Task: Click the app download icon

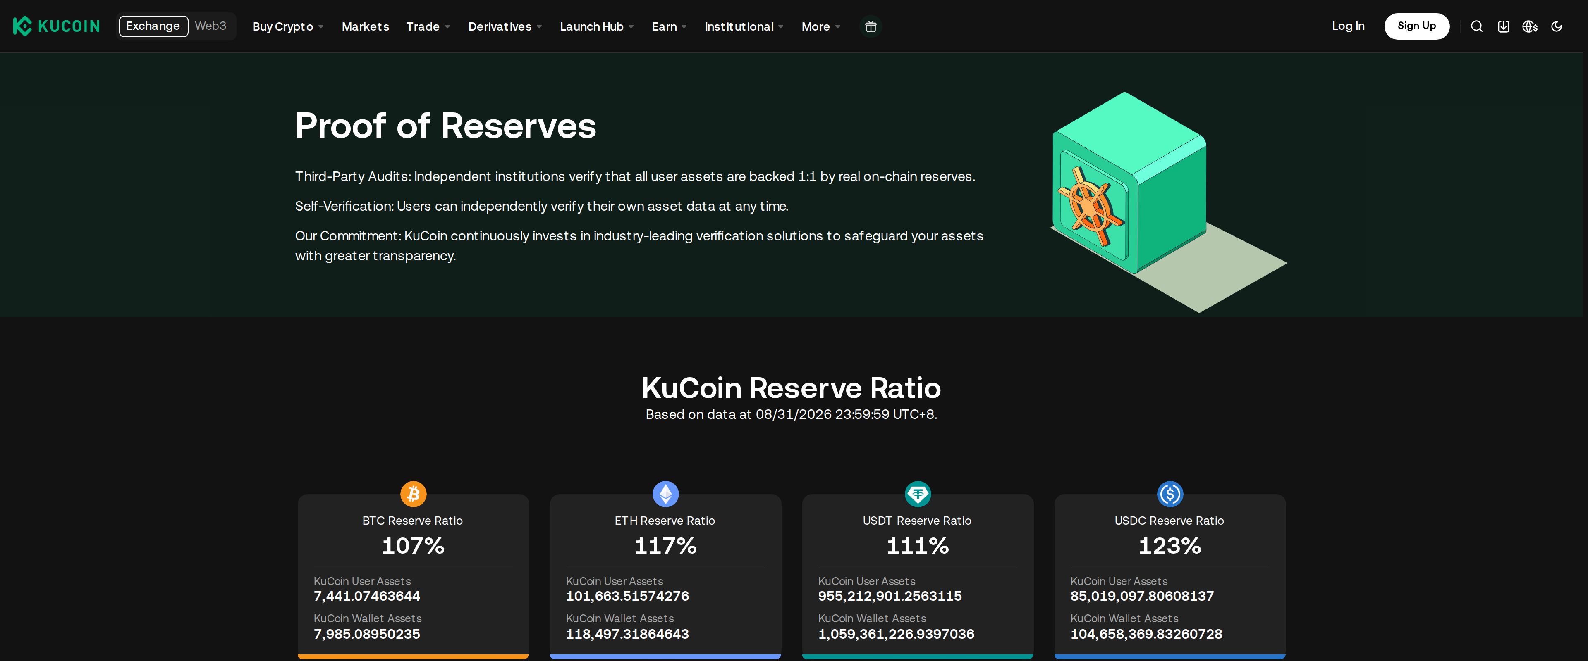Action: (1504, 26)
